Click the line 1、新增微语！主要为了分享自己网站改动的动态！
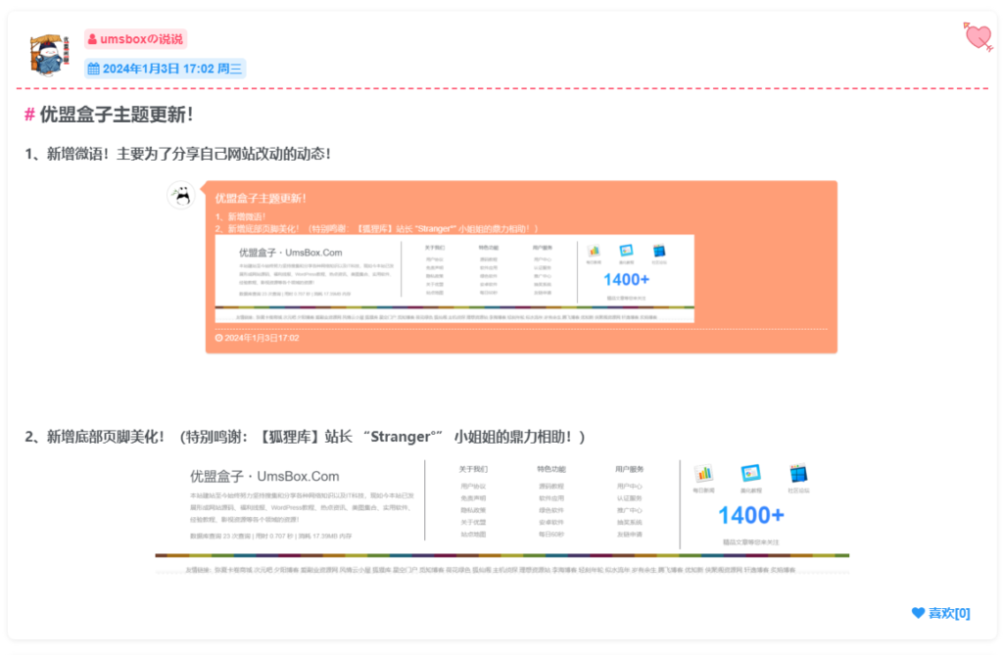The width and height of the screenshot is (1003, 655). [178, 154]
